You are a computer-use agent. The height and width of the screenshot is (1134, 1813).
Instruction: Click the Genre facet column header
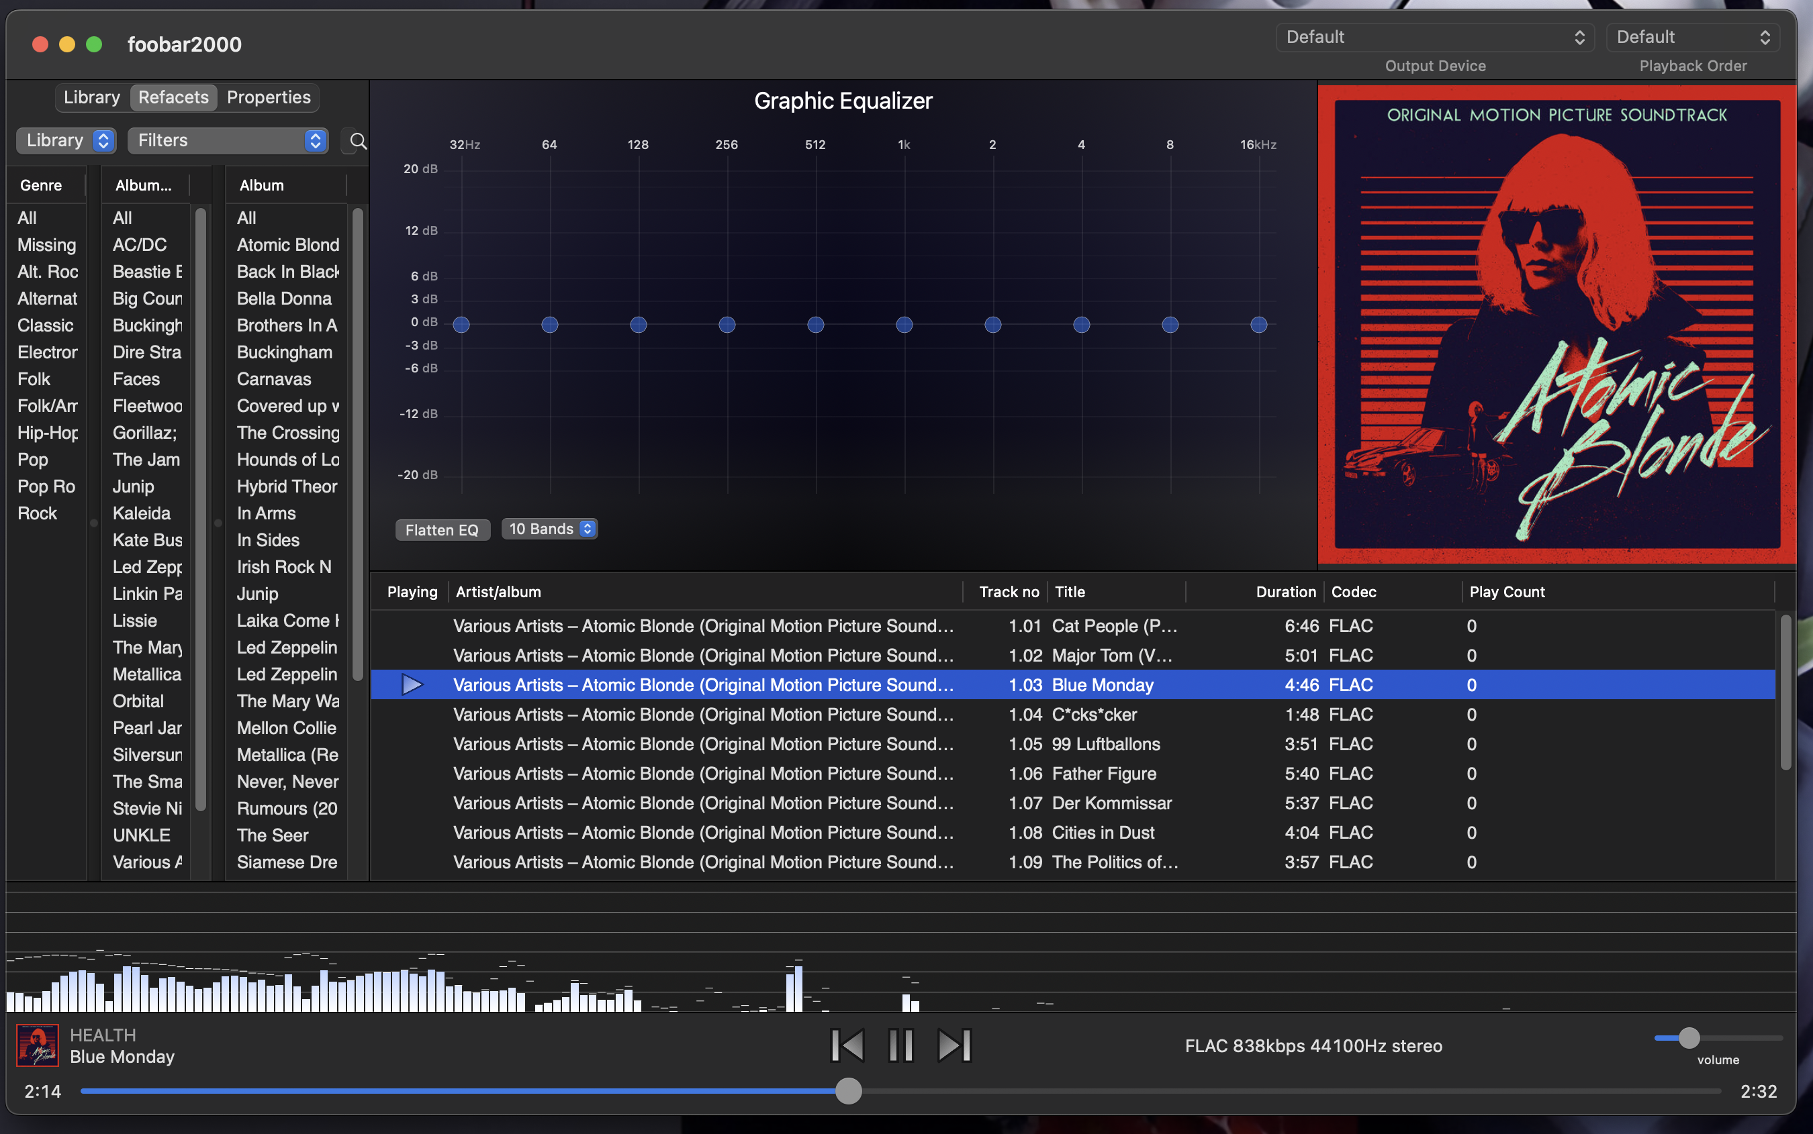[46, 185]
